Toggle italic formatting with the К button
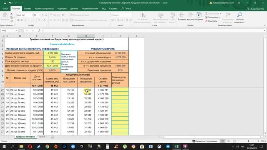The width and height of the screenshot is (267, 150). tap(22, 20)
